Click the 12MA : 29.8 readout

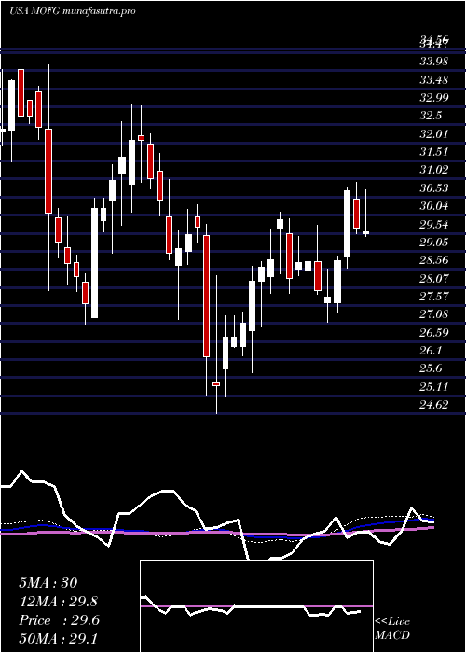point(60,602)
